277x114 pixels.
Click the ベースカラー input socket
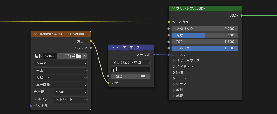pos(169,22)
